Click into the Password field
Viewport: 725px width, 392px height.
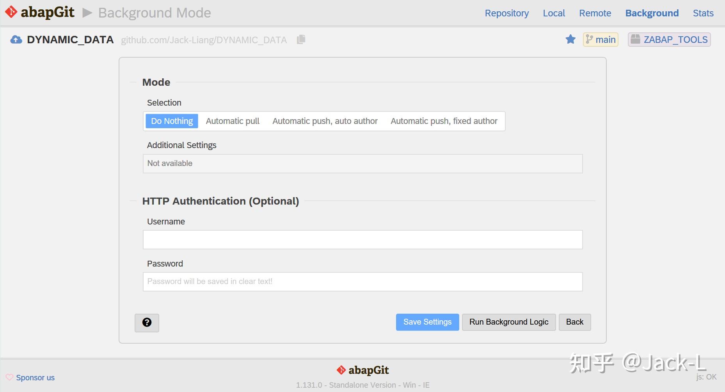tap(362, 282)
